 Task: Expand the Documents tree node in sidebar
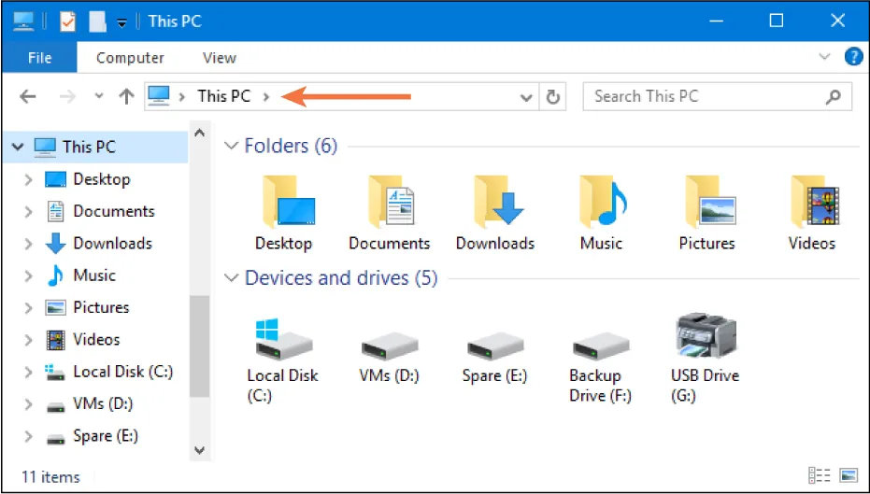point(28,212)
